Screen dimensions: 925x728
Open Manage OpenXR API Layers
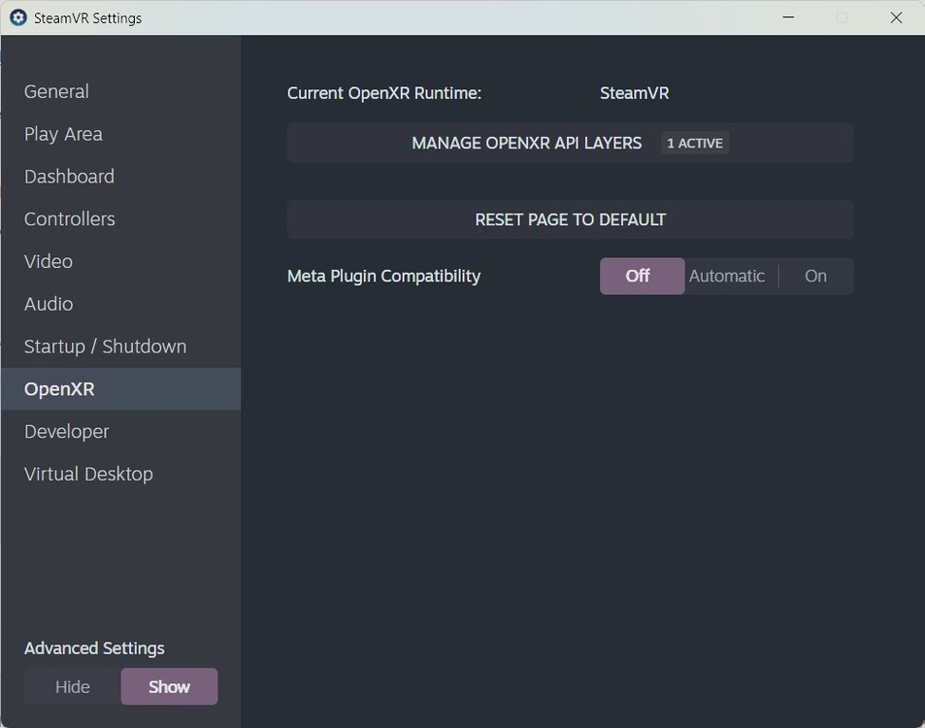pos(527,143)
